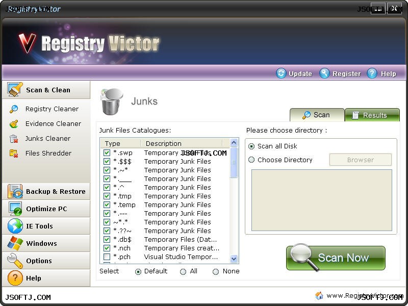Enable the *.pch Visual Studio checkbox
408x306 pixels.
tap(107, 257)
